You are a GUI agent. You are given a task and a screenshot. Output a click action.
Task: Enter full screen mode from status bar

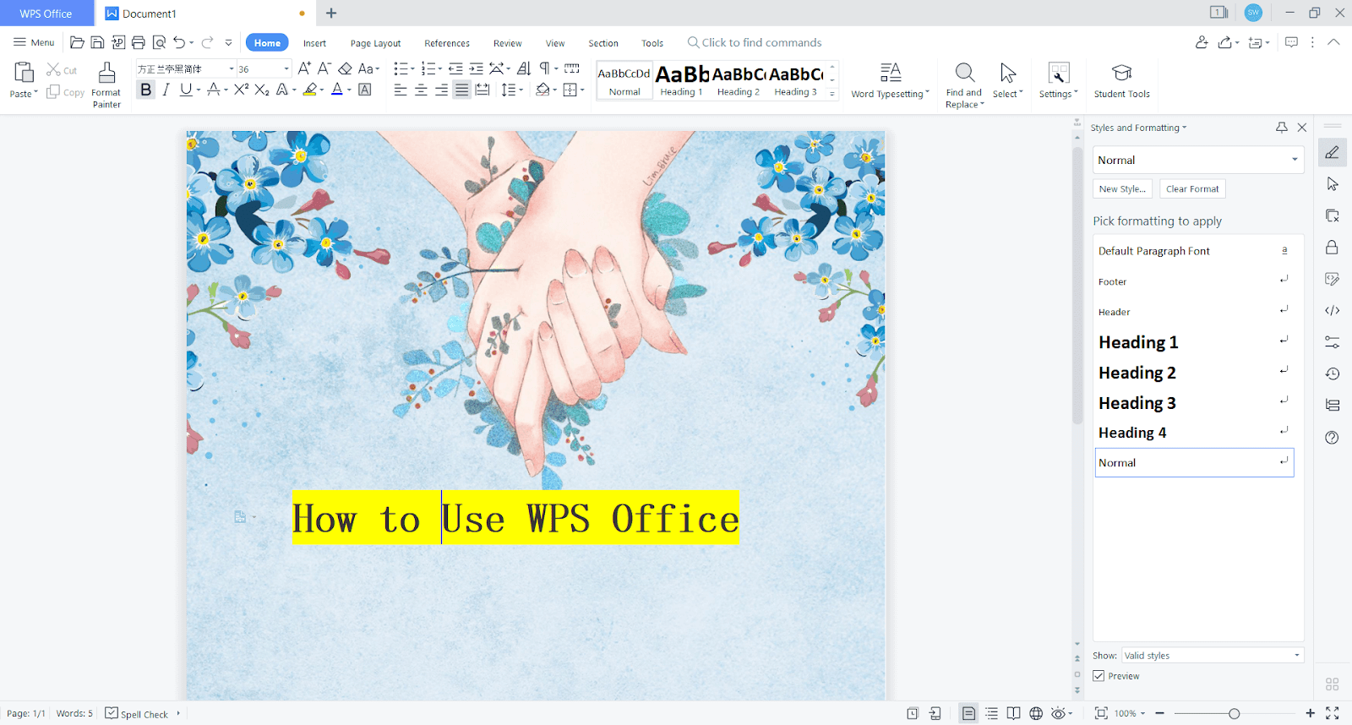[1333, 713]
